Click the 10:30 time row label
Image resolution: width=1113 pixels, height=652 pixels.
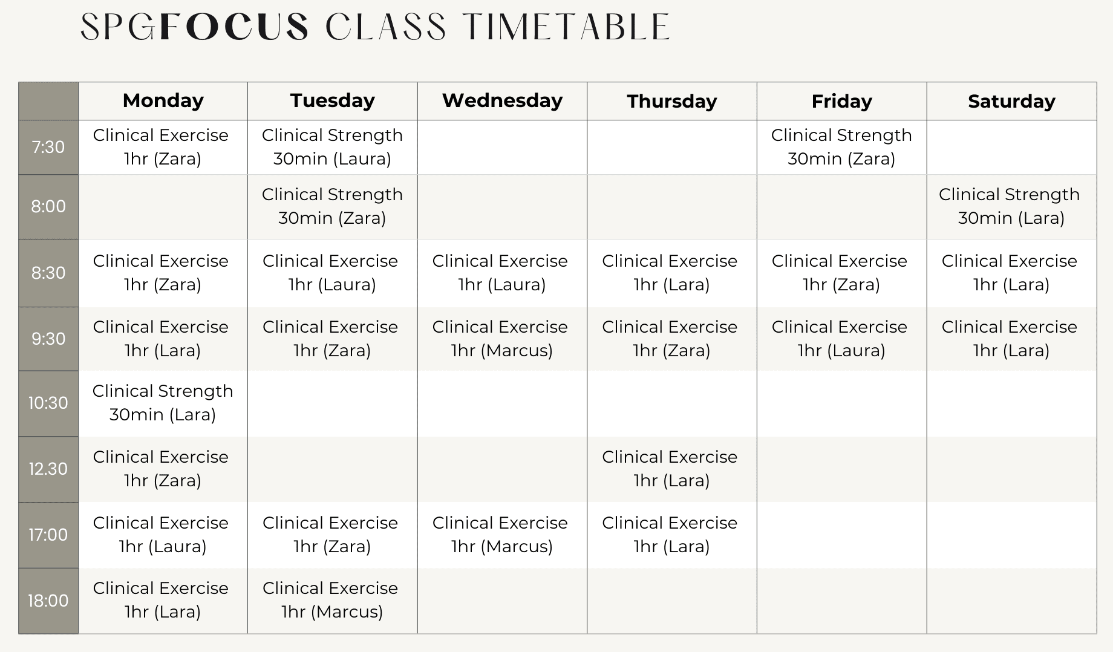pos(48,403)
